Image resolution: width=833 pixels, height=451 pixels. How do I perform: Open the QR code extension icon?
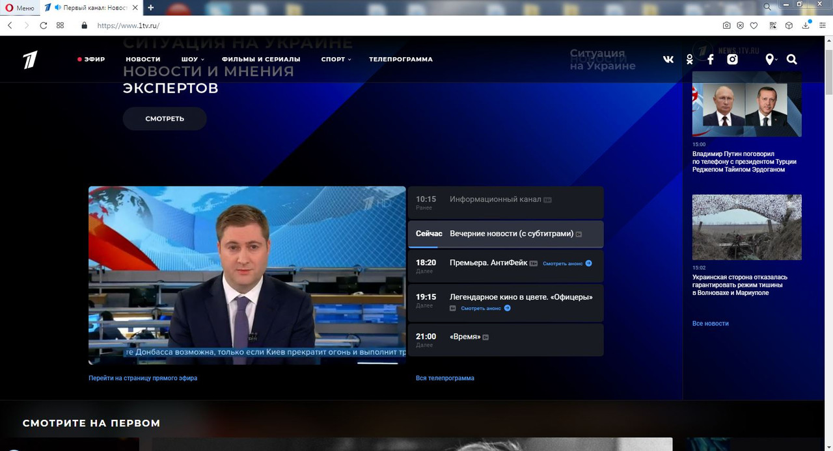(773, 25)
